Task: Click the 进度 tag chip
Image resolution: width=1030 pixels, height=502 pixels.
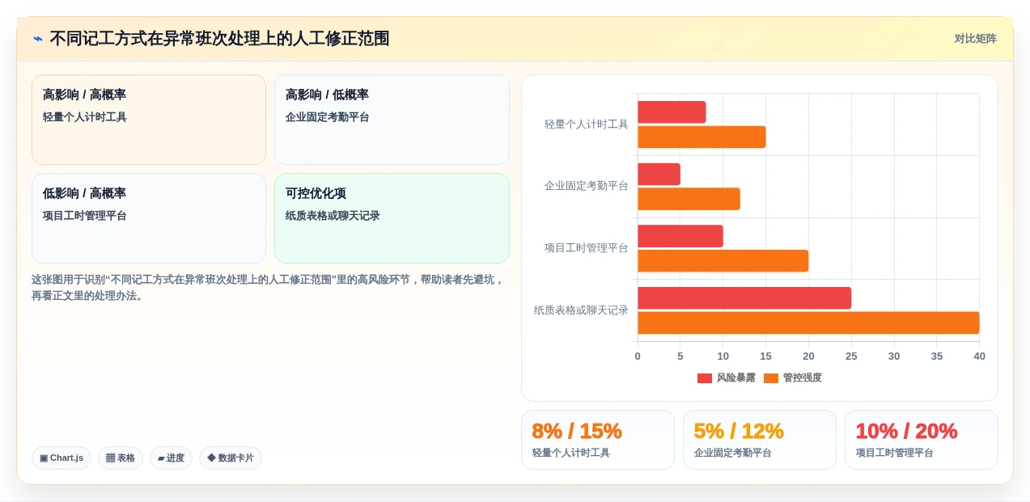Action: click(x=171, y=458)
